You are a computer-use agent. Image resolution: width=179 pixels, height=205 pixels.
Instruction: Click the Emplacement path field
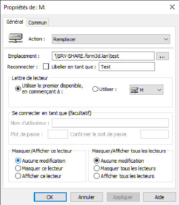pos(103,56)
